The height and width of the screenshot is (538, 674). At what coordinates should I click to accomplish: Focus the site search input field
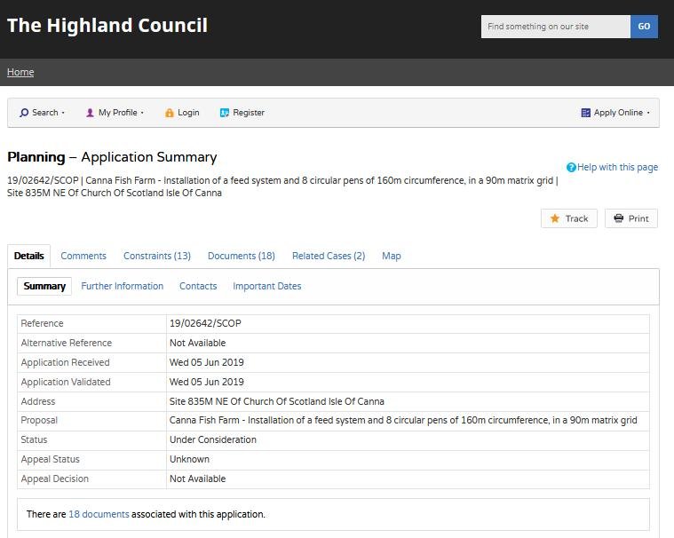point(555,27)
